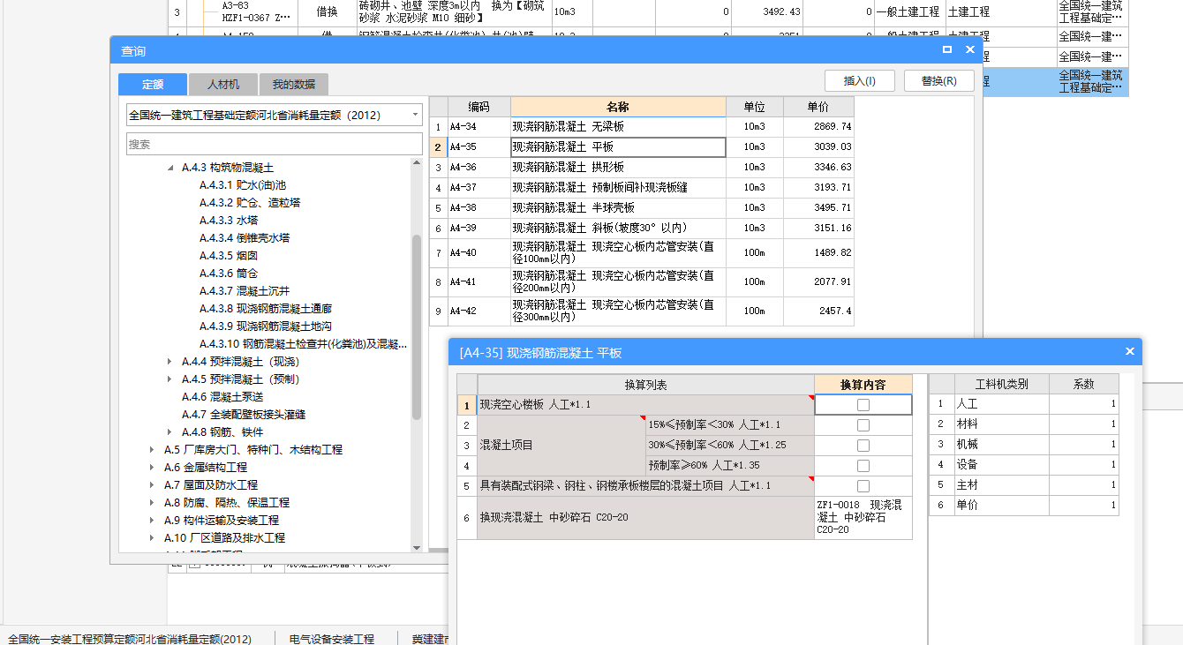Select row A4-42 芯管安装 直径300mm以内

tap(642, 311)
